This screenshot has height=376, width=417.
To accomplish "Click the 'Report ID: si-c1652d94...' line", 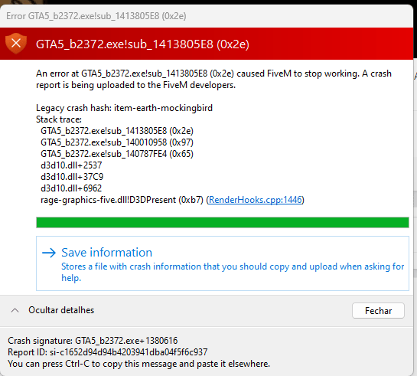I will [x=107, y=352].
